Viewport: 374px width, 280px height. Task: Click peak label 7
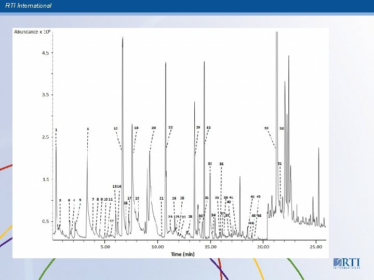(93, 199)
